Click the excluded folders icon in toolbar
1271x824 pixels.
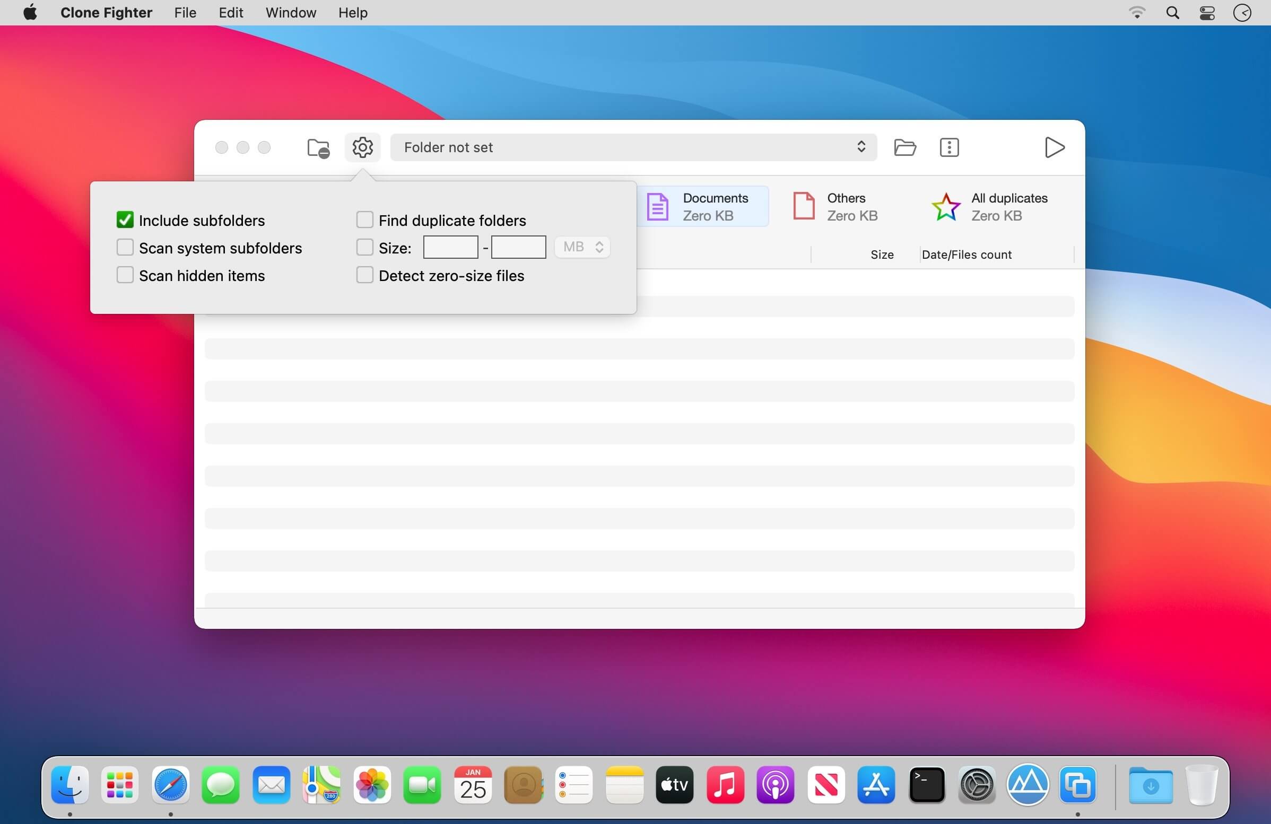(x=318, y=148)
